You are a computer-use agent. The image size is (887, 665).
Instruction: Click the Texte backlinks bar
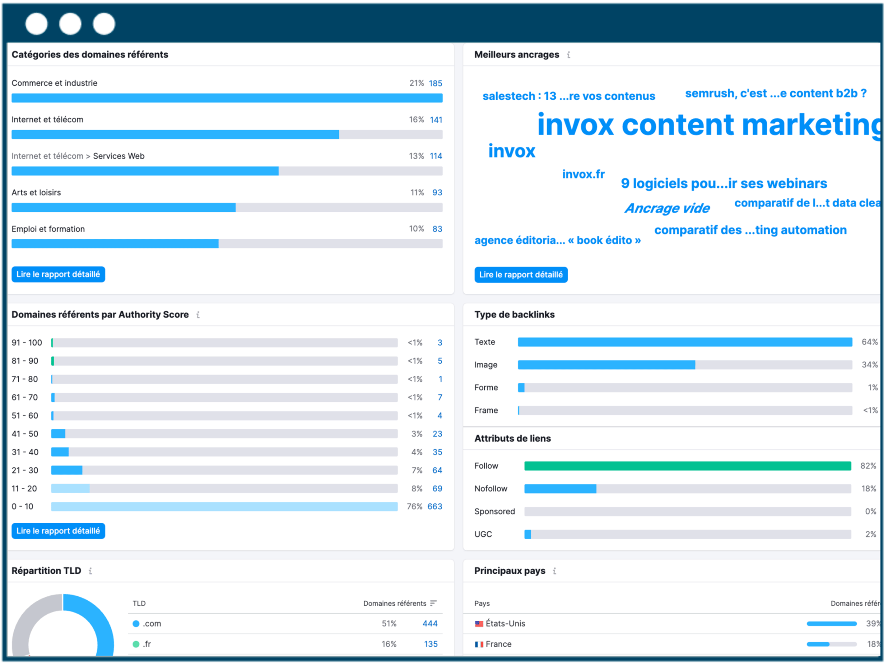point(685,342)
